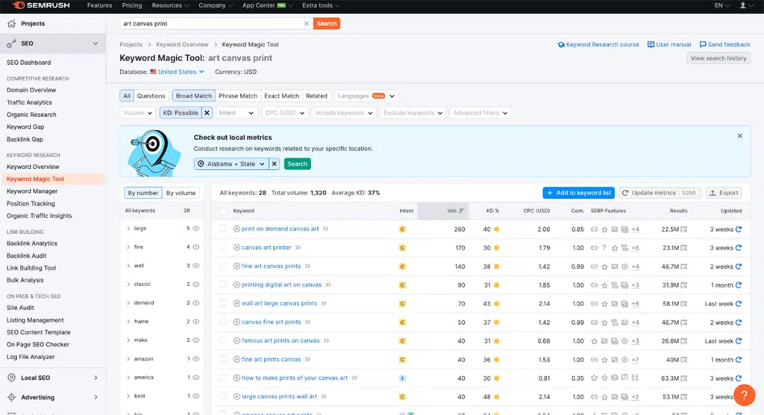
Task: Open arrows next to printing digital art on canvas
Action: pos(328,285)
